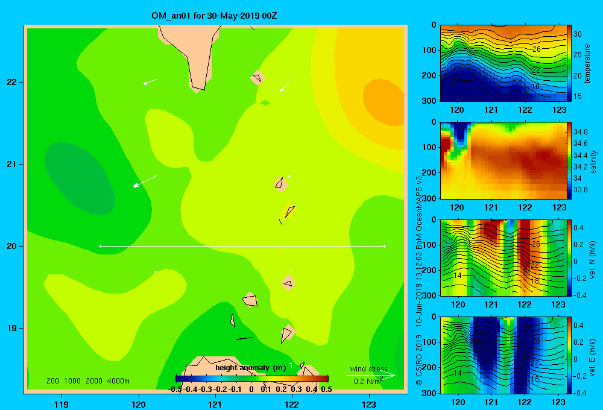
Task: Click the rotated 'temperature' axis label
Action: (587, 63)
